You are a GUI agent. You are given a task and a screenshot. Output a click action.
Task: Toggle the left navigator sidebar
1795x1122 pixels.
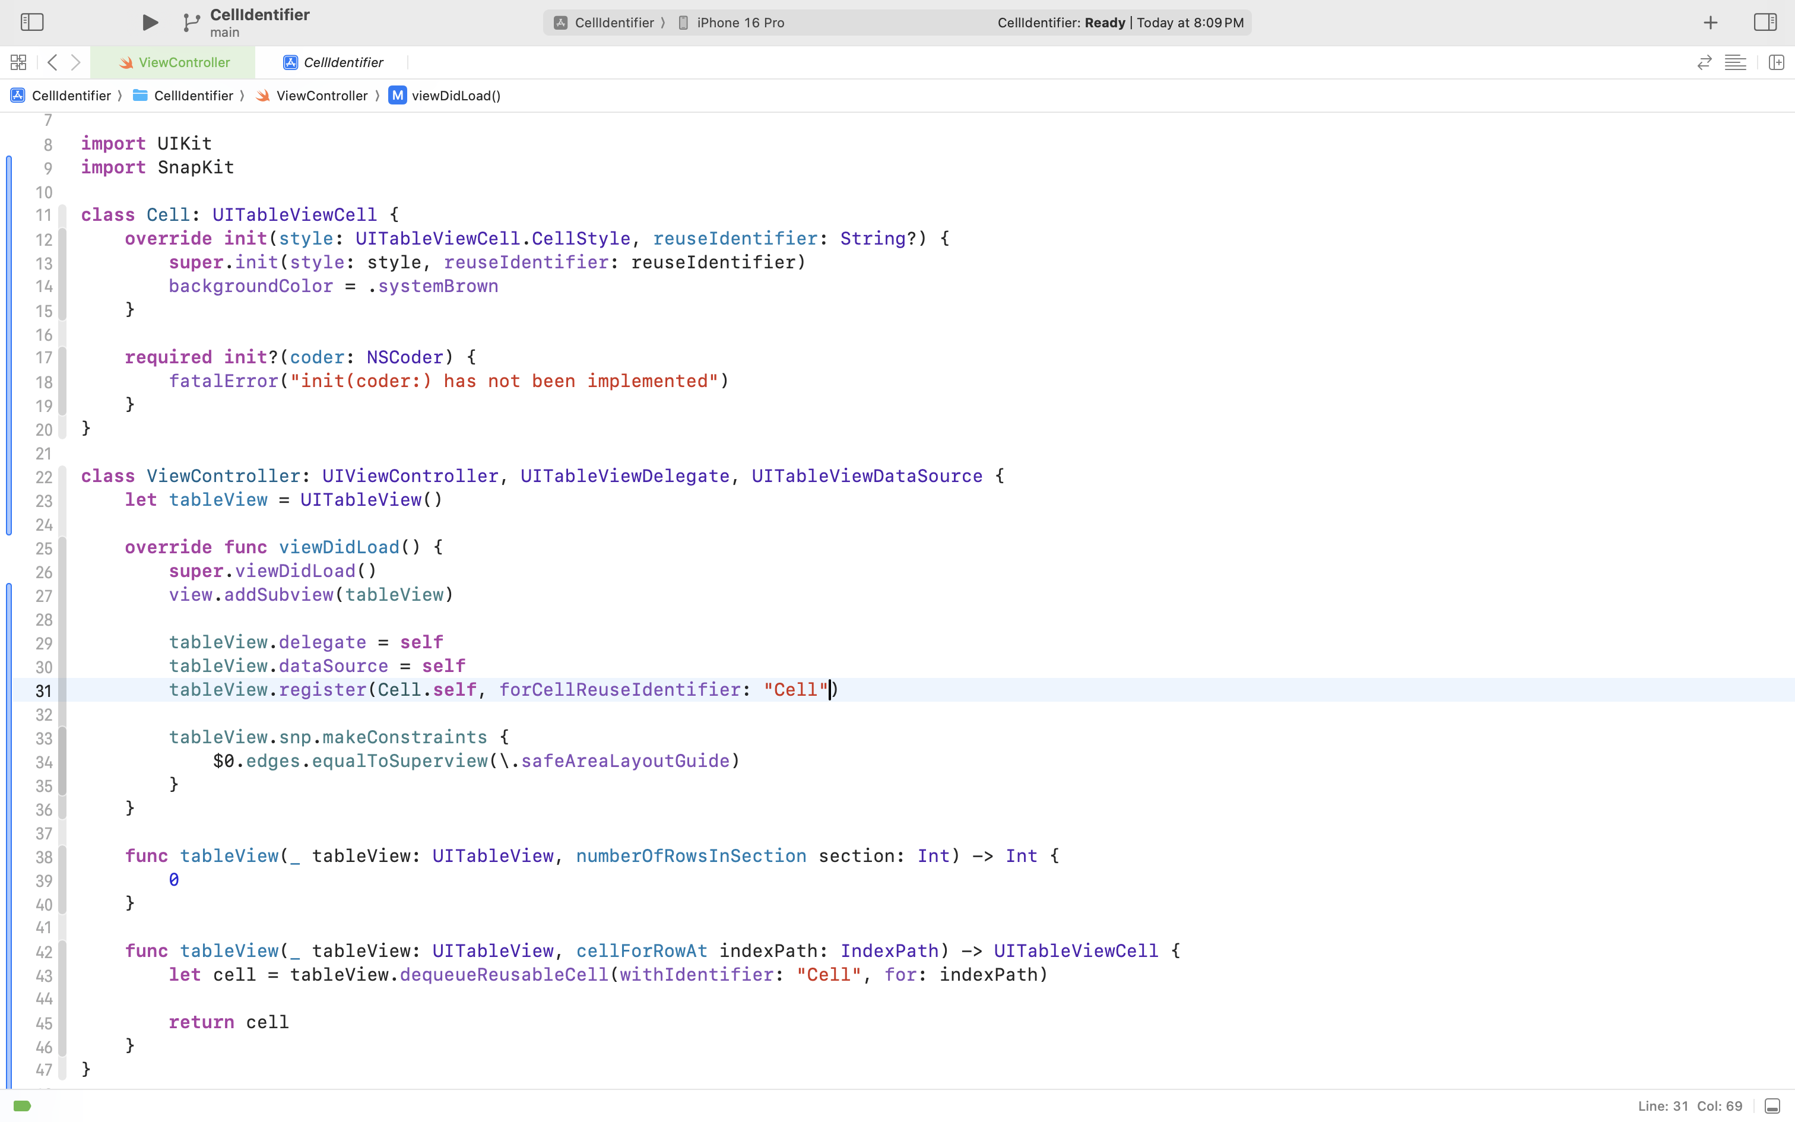point(32,23)
